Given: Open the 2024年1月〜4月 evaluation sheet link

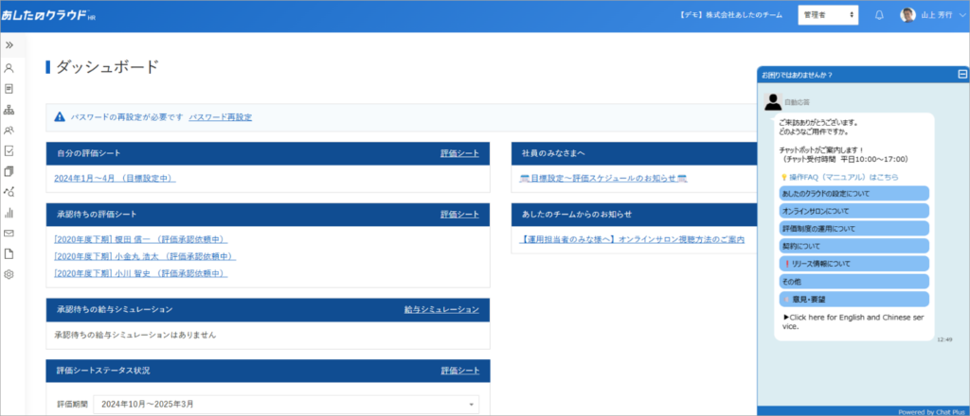Looking at the screenshot, I should [115, 178].
